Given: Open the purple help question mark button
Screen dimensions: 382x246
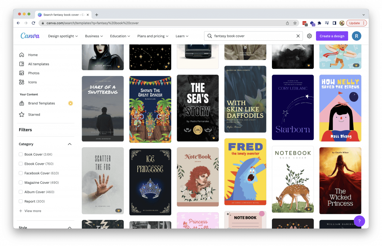Looking at the screenshot, I should (359, 221).
